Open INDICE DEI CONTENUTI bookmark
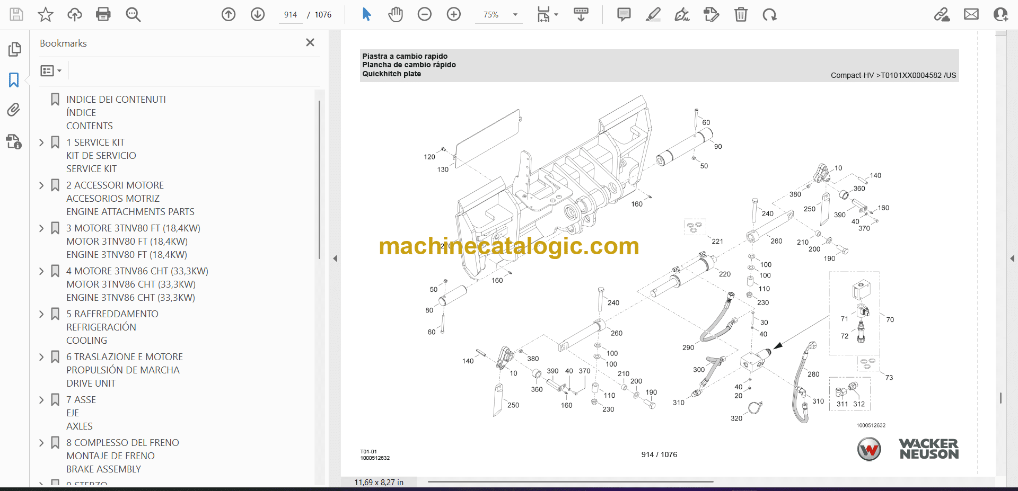The height and width of the screenshot is (491, 1018). click(116, 100)
